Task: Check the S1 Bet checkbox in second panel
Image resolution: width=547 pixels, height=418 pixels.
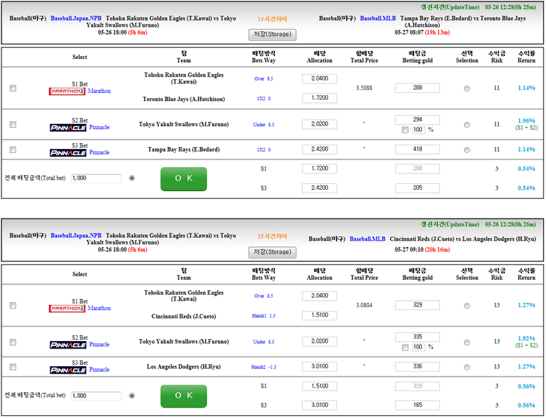Action: click(x=13, y=306)
